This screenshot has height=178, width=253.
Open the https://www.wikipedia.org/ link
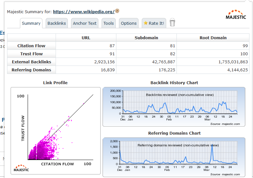(84, 12)
